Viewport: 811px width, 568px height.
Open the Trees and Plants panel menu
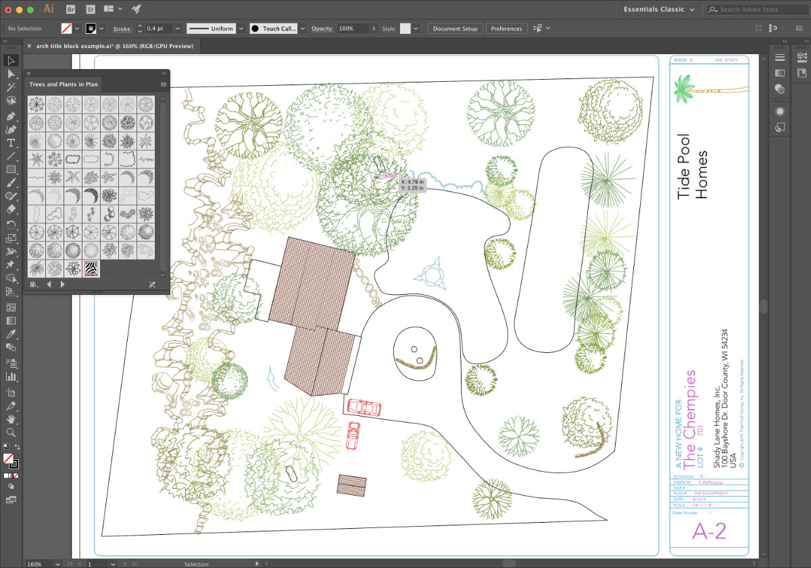162,84
